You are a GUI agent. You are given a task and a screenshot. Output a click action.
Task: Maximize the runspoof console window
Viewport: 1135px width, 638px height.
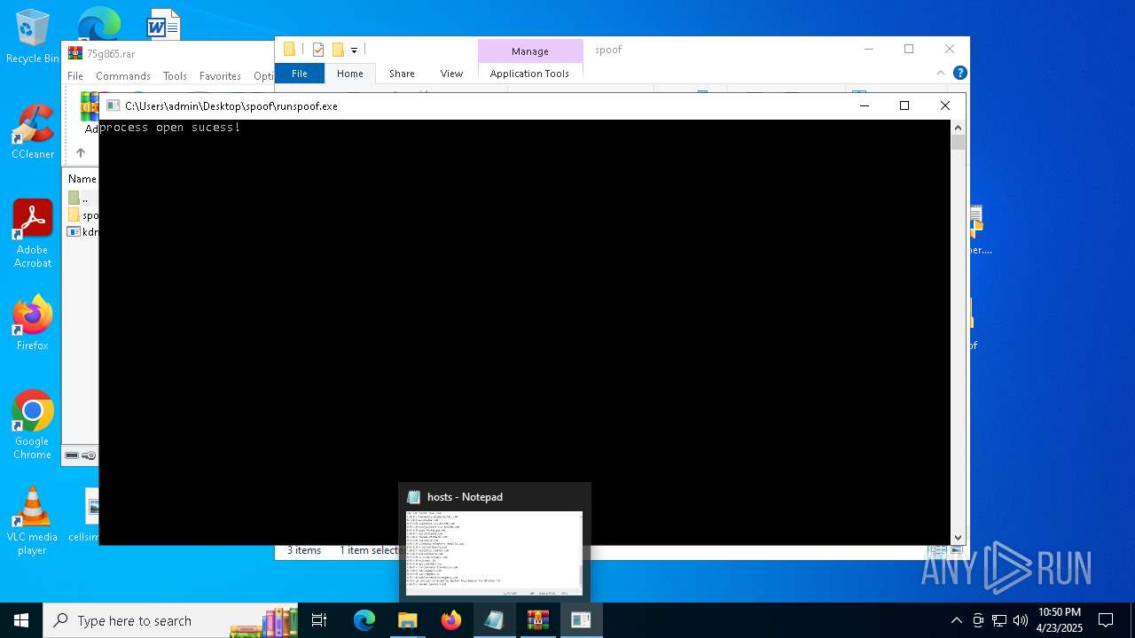904,105
